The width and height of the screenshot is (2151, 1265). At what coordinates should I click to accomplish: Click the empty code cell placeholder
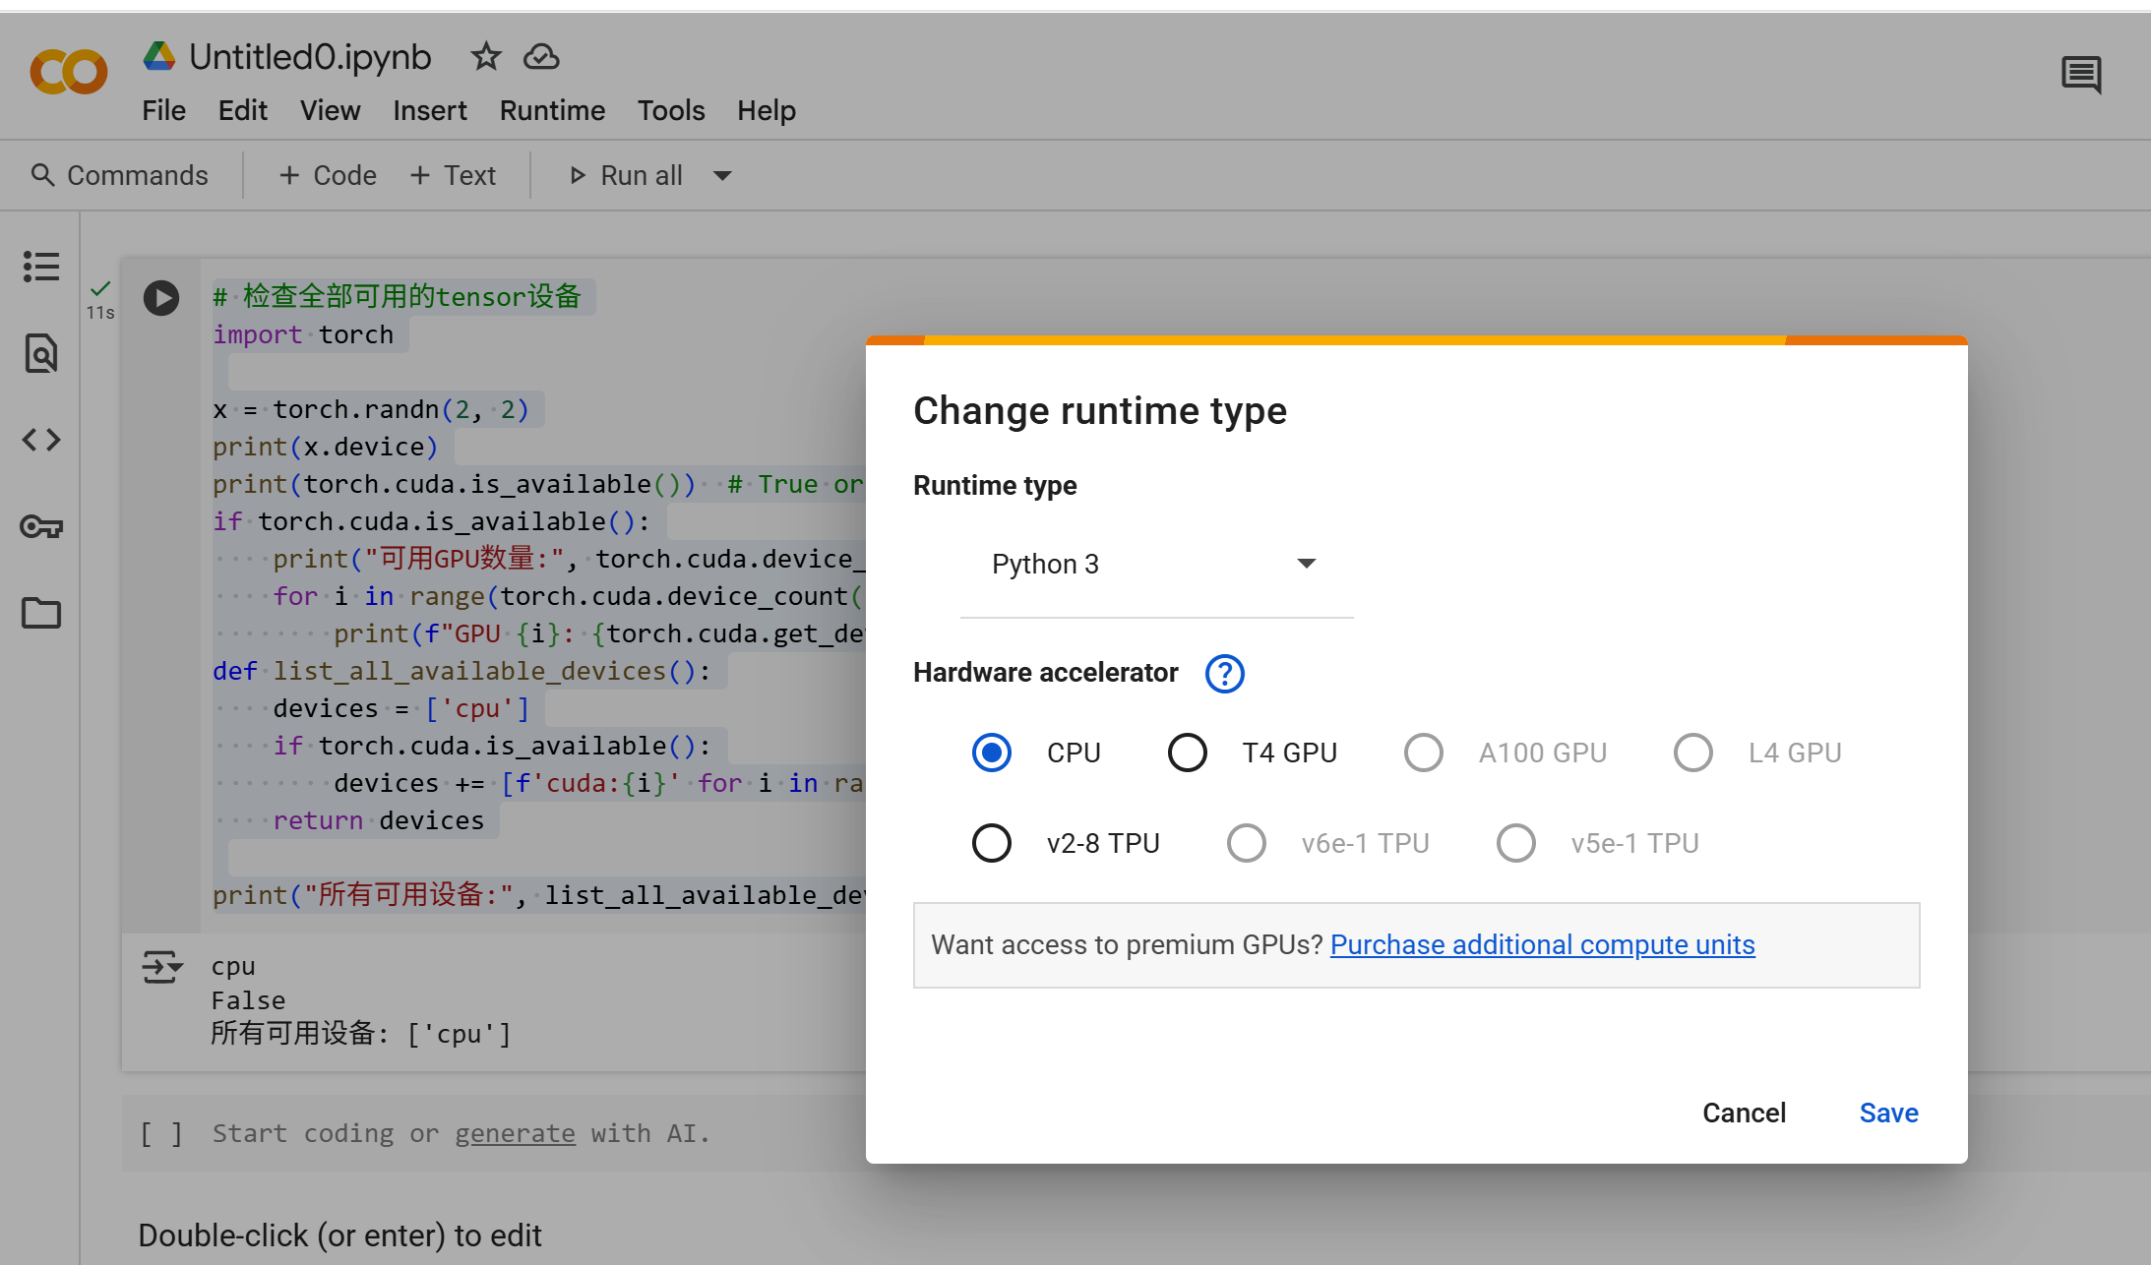click(461, 1134)
